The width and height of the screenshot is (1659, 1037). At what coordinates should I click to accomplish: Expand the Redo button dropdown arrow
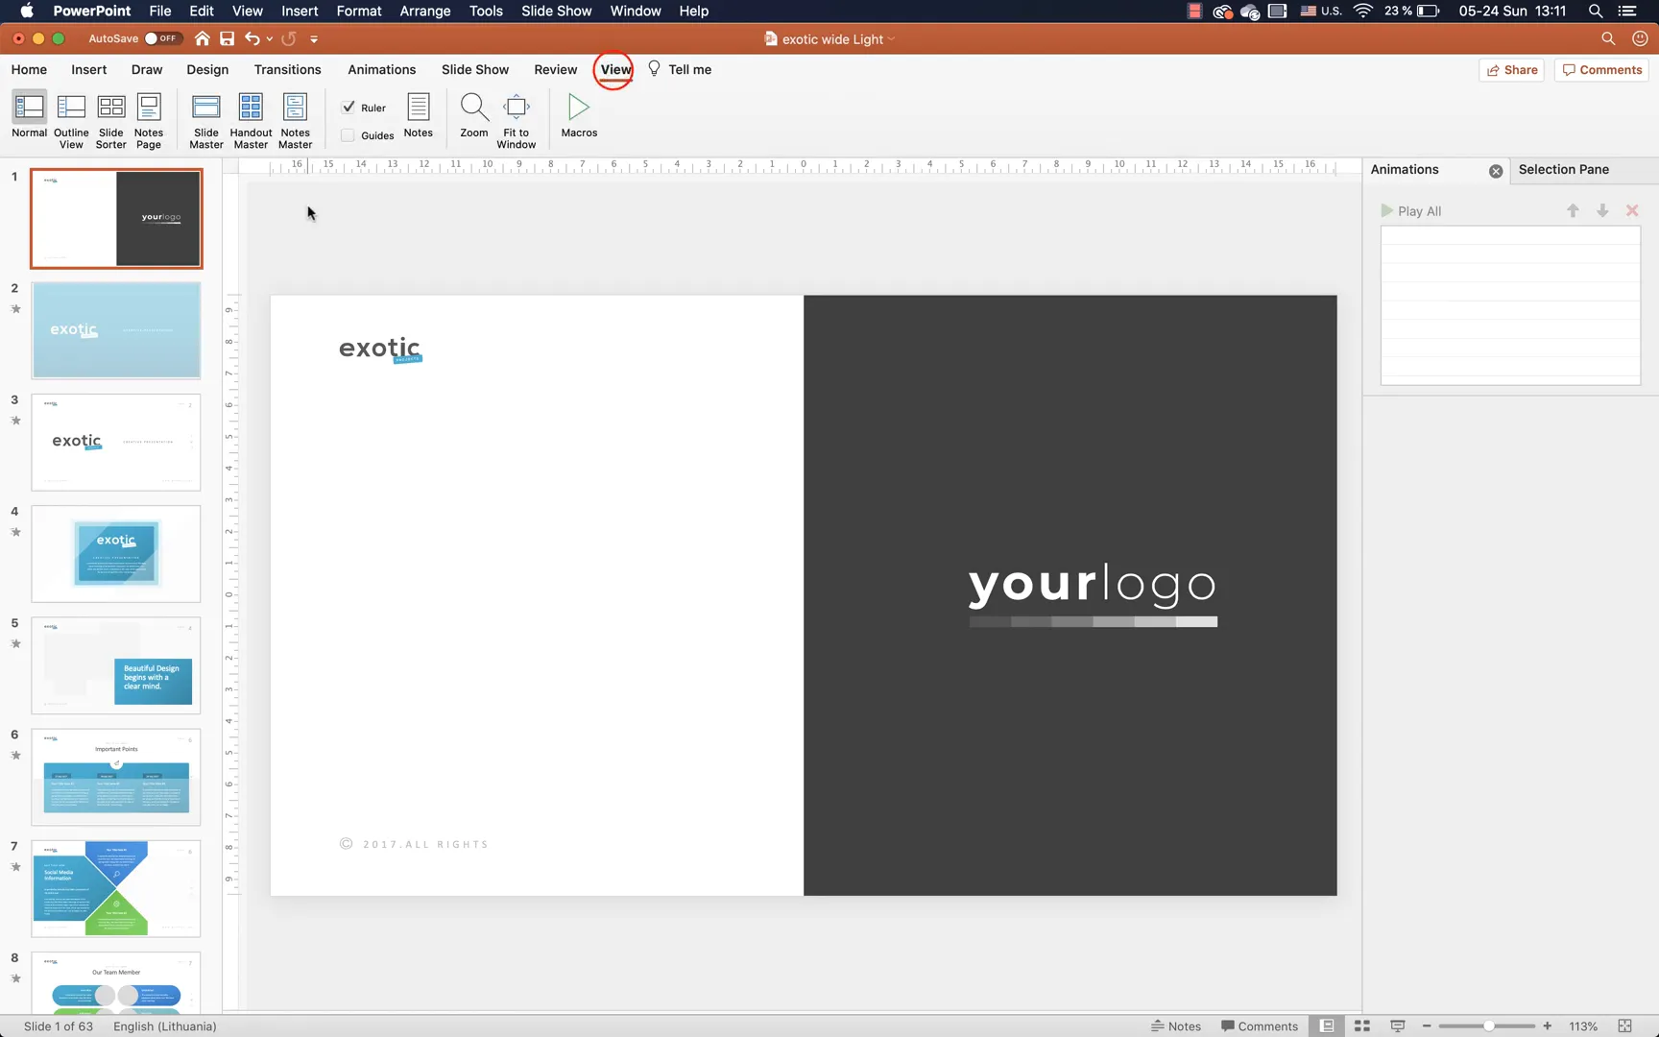pyautogui.click(x=270, y=39)
